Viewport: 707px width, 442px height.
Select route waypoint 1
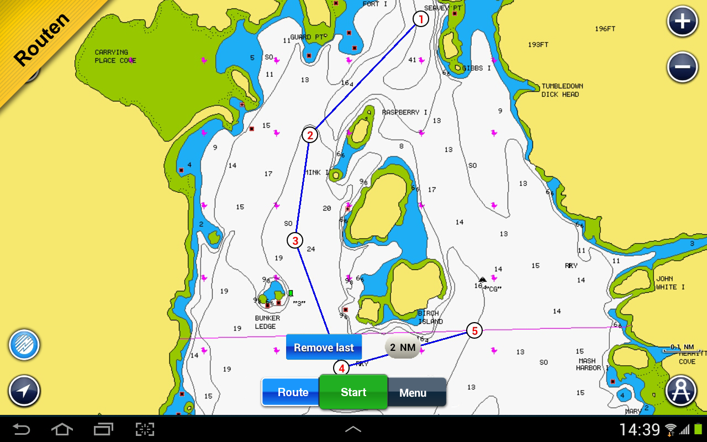[x=421, y=19]
